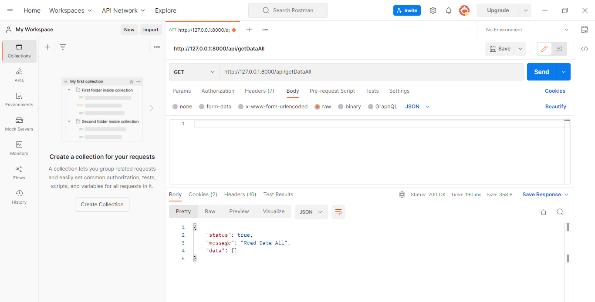Open the No Environment selector
Viewport: 595px width, 302px height.
click(x=527, y=30)
